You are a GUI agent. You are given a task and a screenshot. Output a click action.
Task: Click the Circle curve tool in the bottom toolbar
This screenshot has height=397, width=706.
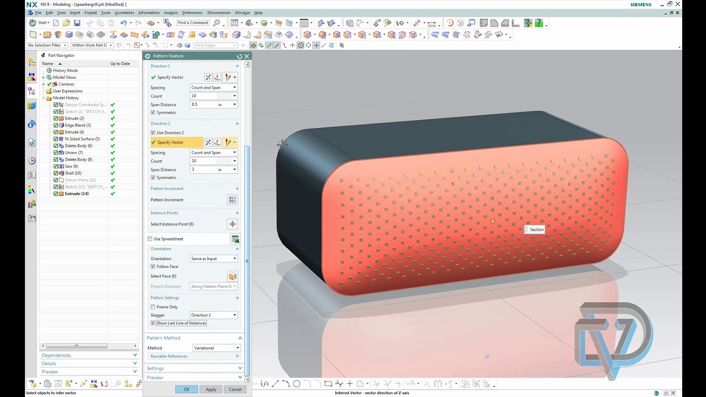click(x=297, y=384)
